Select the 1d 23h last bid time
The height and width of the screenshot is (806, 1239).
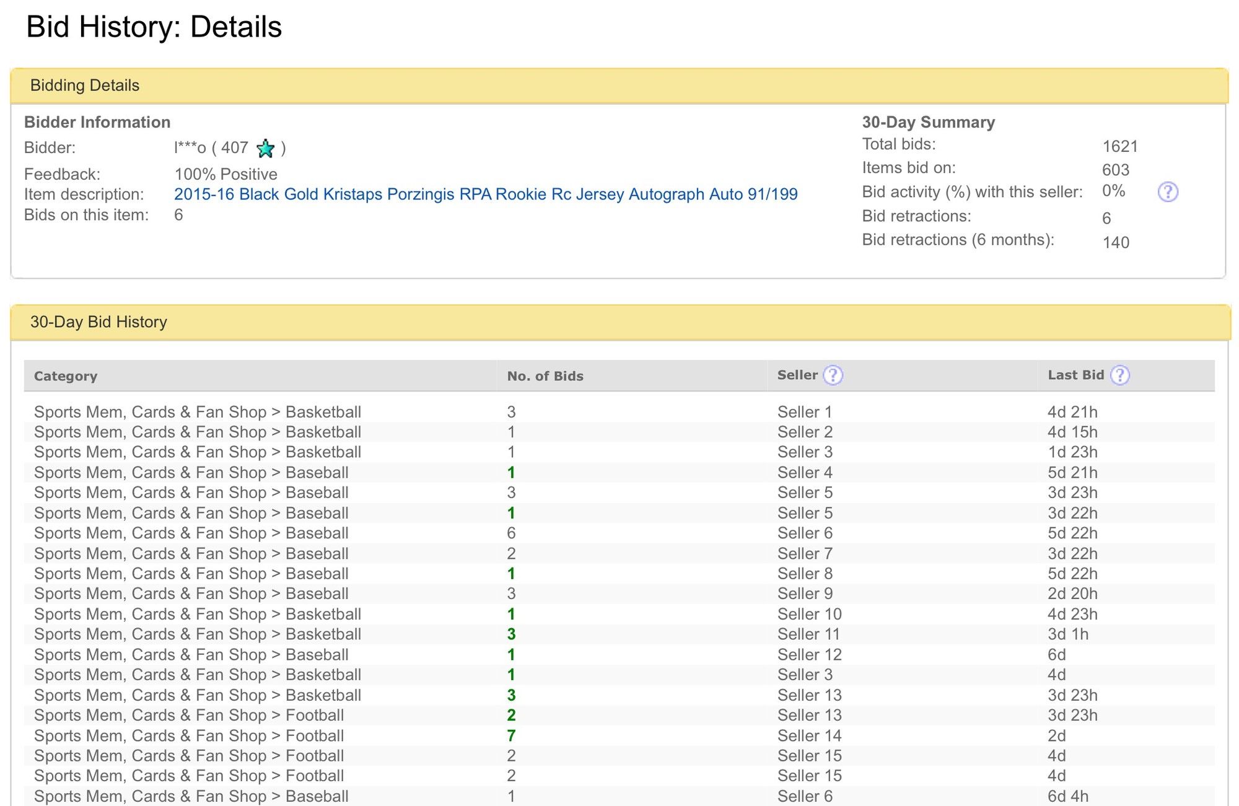click(1072, 452)
